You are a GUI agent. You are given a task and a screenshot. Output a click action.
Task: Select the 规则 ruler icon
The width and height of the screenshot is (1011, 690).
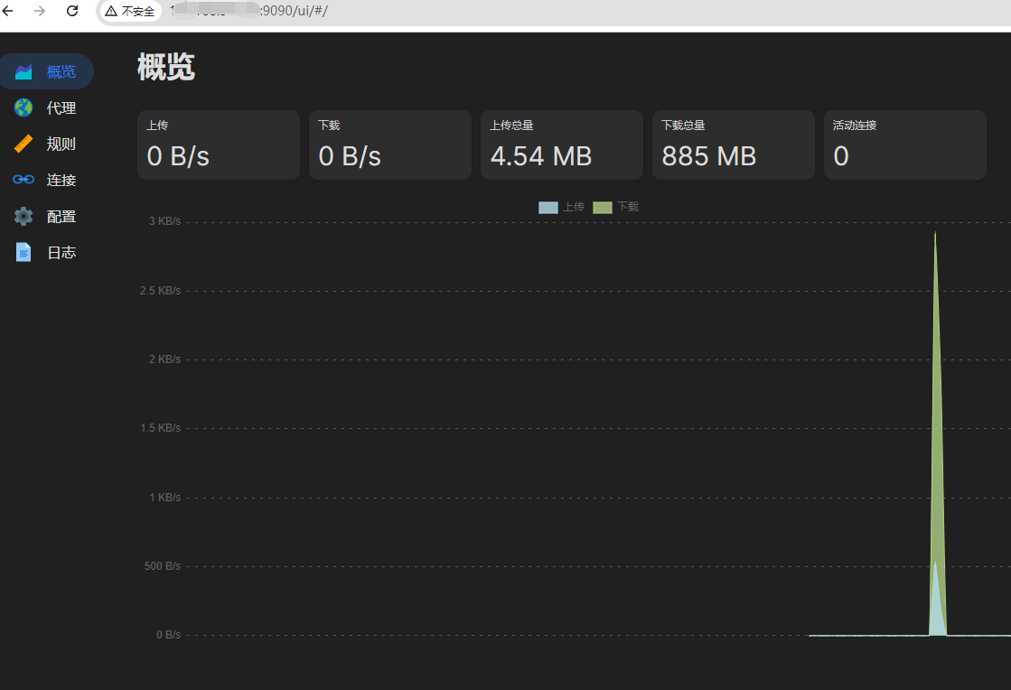pyautogui.click(x=23, y=144)
